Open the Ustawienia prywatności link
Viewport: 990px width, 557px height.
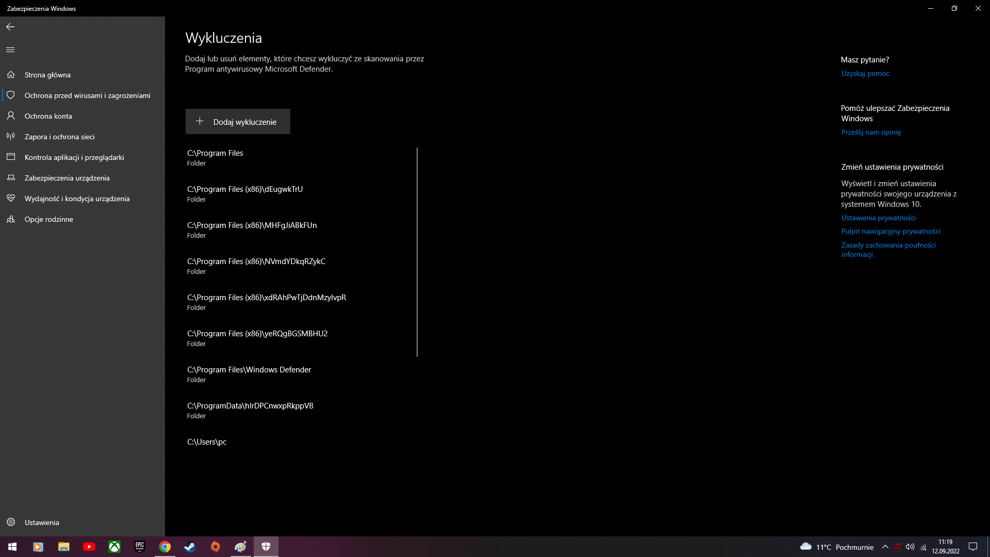pyautogui.click(x=879, y=218)
